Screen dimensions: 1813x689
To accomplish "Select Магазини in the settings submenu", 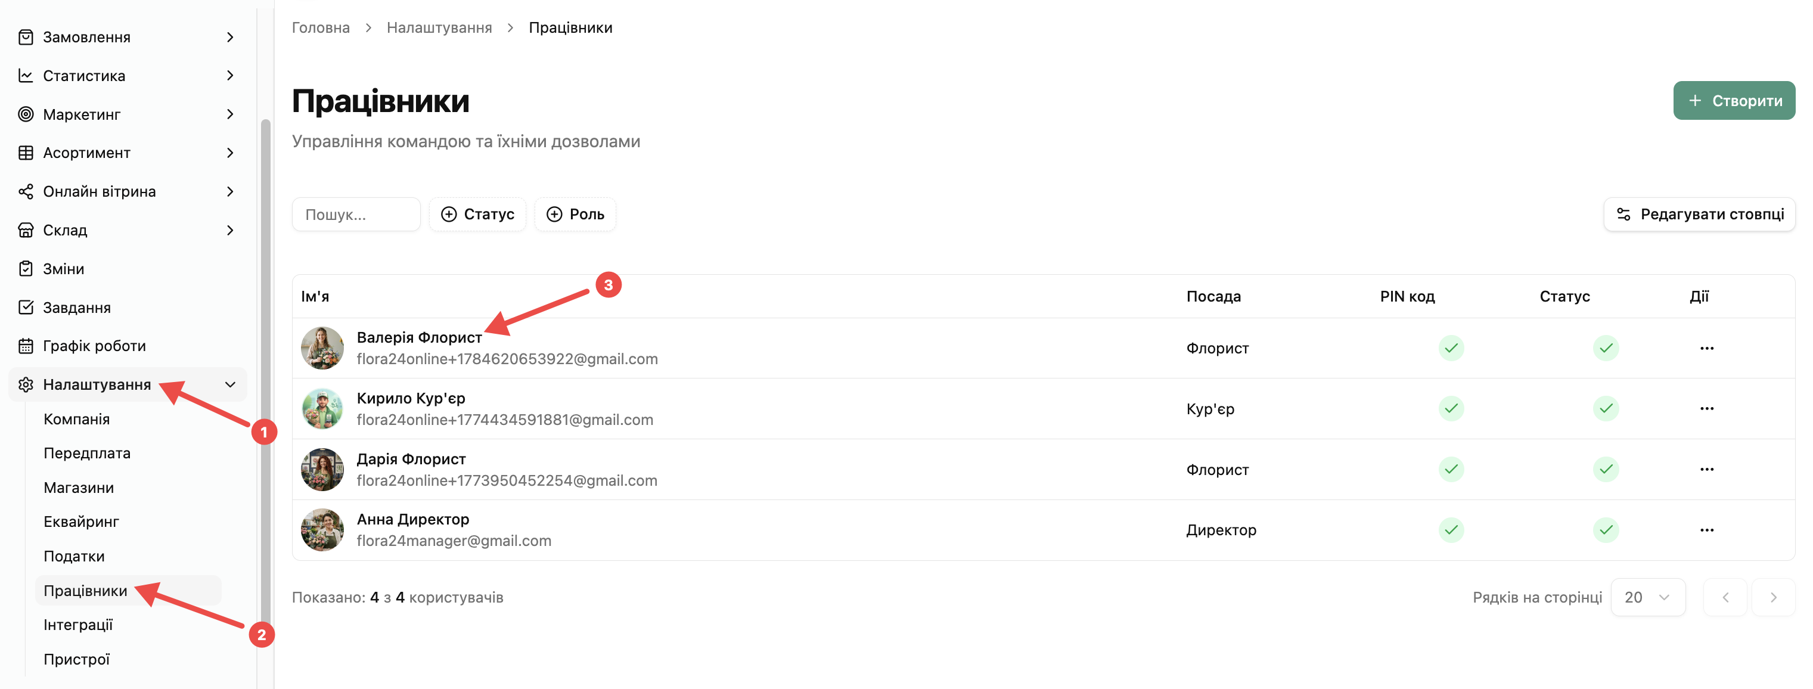I will 79,488.
